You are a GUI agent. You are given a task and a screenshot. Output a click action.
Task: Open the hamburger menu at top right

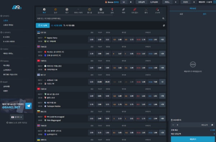215,2
